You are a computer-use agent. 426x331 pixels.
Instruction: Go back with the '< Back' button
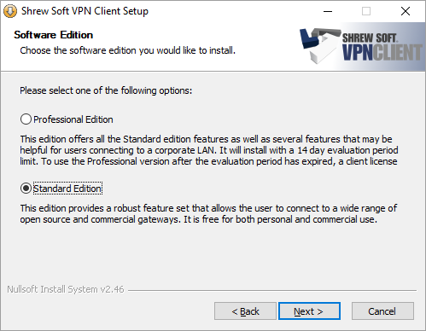[x=245, y=311]
